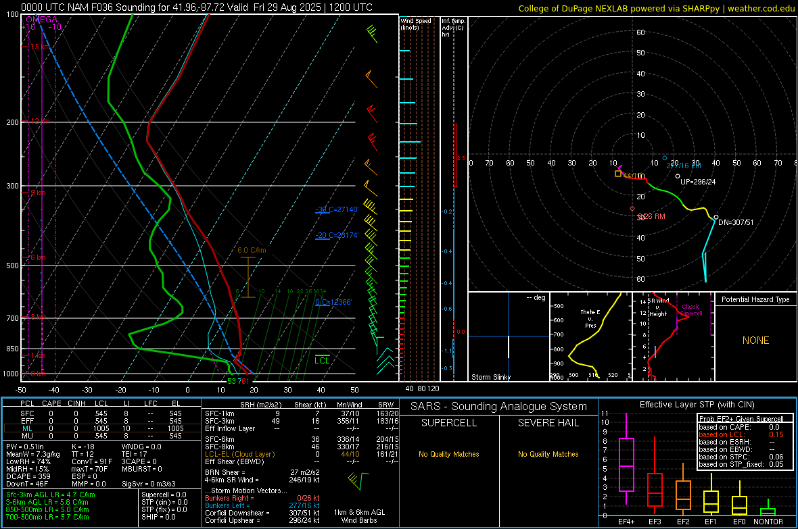Click the -20 C=23174' level label
This screenshot has width=798, height=529.
(337, 235)
